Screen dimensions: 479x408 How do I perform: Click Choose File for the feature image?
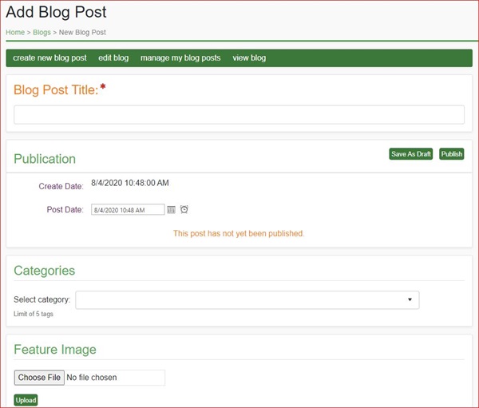(38, 378)
